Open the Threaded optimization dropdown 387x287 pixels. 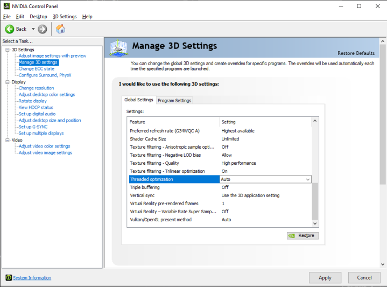(307, 179)
